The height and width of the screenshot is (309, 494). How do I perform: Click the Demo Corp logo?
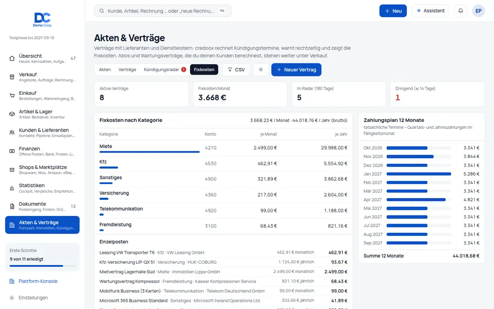(43, 19)
